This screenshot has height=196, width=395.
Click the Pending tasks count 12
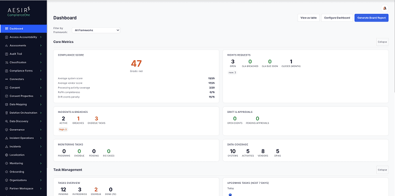(63, 190)
